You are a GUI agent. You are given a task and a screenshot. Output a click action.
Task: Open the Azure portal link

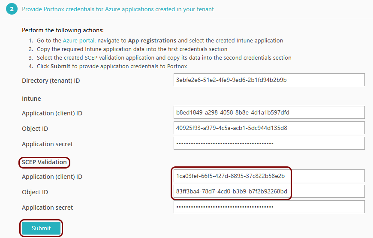pyautogui.click(x=78, y=40)
